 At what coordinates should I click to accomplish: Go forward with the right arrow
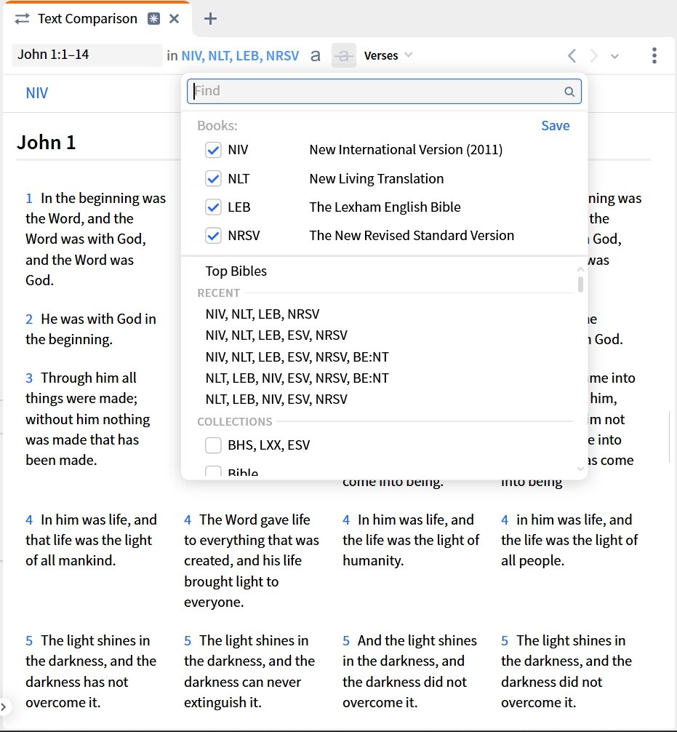593,55
